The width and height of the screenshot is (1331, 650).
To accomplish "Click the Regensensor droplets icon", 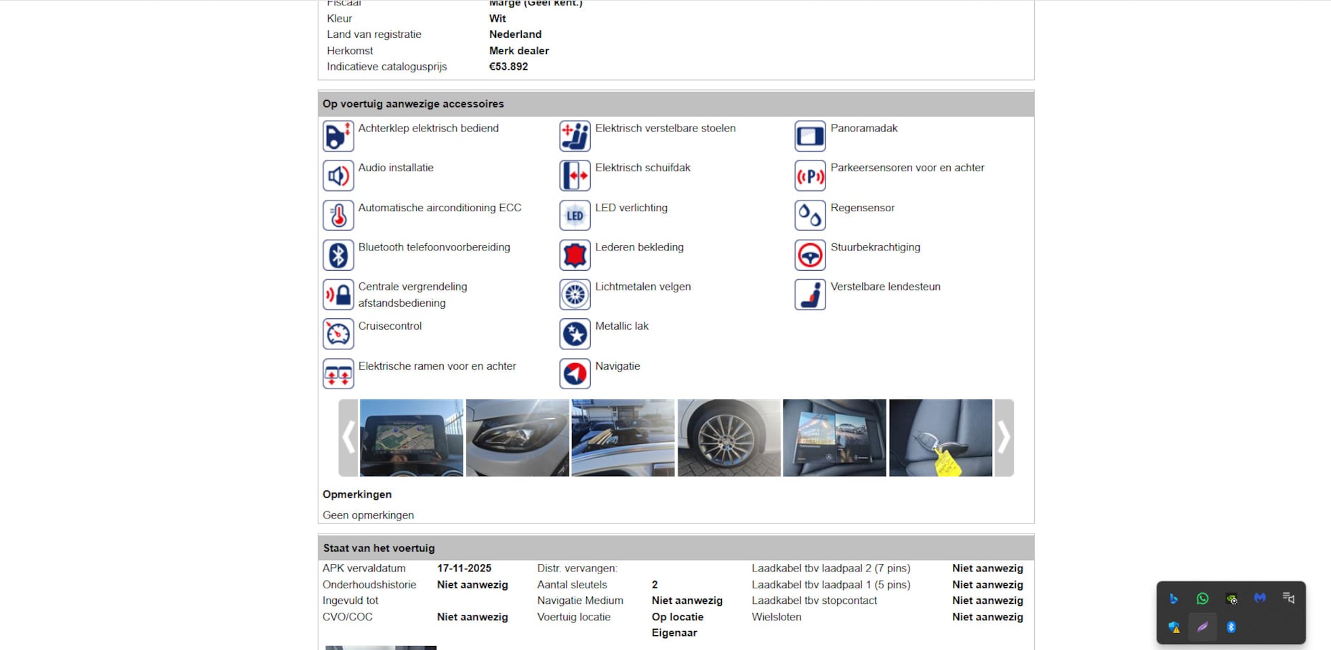I will (x=810, y=215).
